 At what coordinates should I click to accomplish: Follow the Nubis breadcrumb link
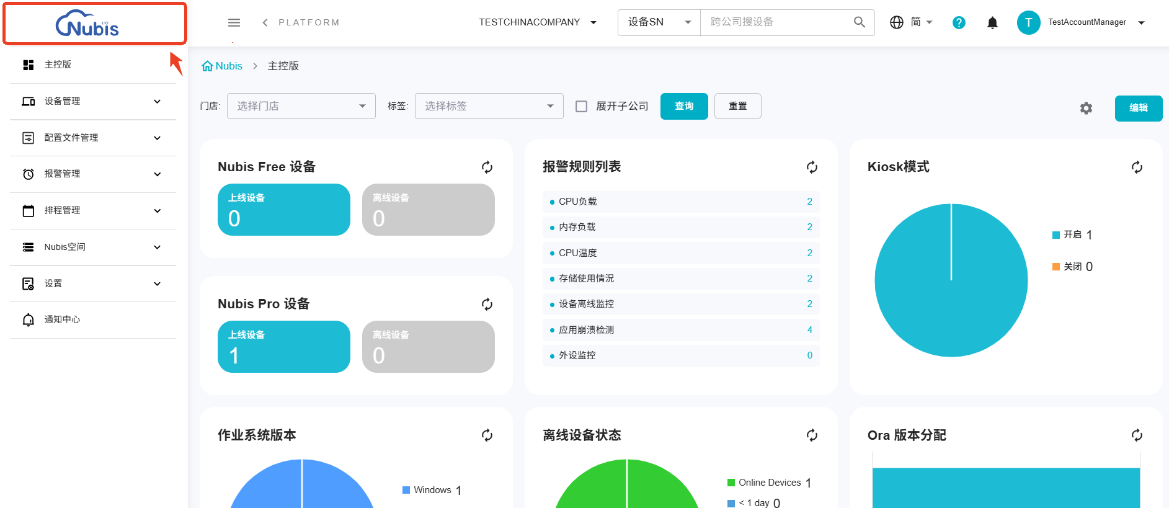229,66
